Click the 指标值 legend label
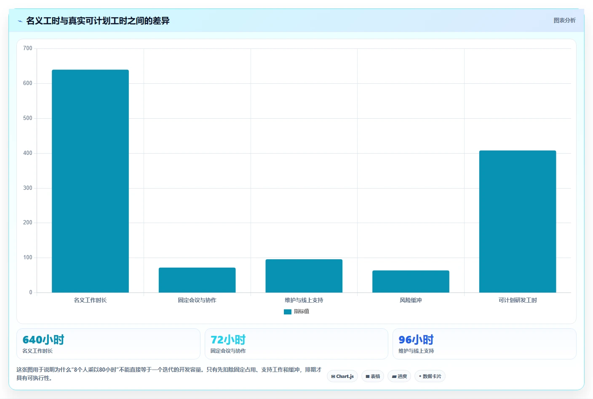 tap(302, 311)
